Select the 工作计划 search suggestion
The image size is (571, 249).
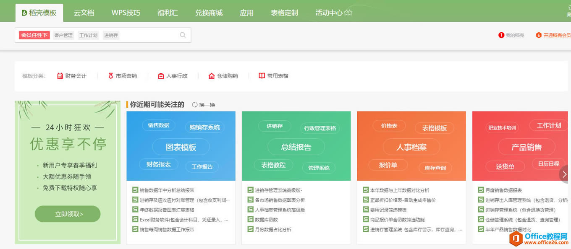[88, 35]
